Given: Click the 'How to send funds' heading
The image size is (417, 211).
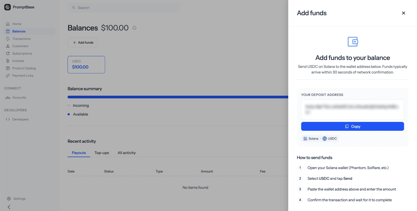Looking at the screenshot, I should pos(315,158).
